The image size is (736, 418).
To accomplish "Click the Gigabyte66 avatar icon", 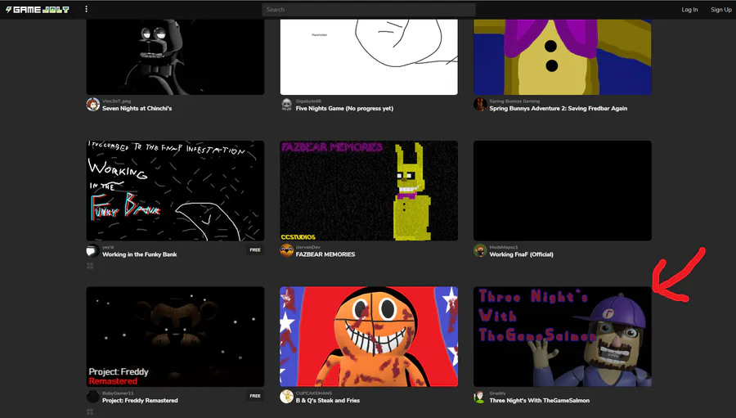I will tap(286, 104).
